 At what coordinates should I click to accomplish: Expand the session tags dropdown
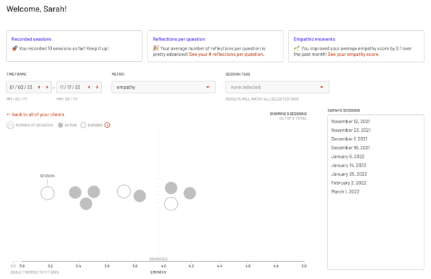click(277, 87)
